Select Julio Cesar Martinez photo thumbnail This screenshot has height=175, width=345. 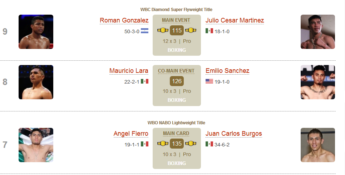click(x=318, y=32)
